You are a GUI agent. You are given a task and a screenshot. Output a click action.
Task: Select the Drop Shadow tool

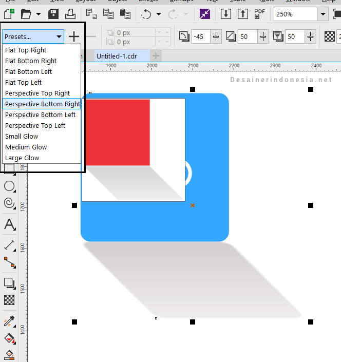[9, 283]
